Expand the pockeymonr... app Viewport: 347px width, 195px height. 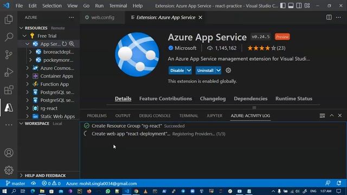[30, 60]
